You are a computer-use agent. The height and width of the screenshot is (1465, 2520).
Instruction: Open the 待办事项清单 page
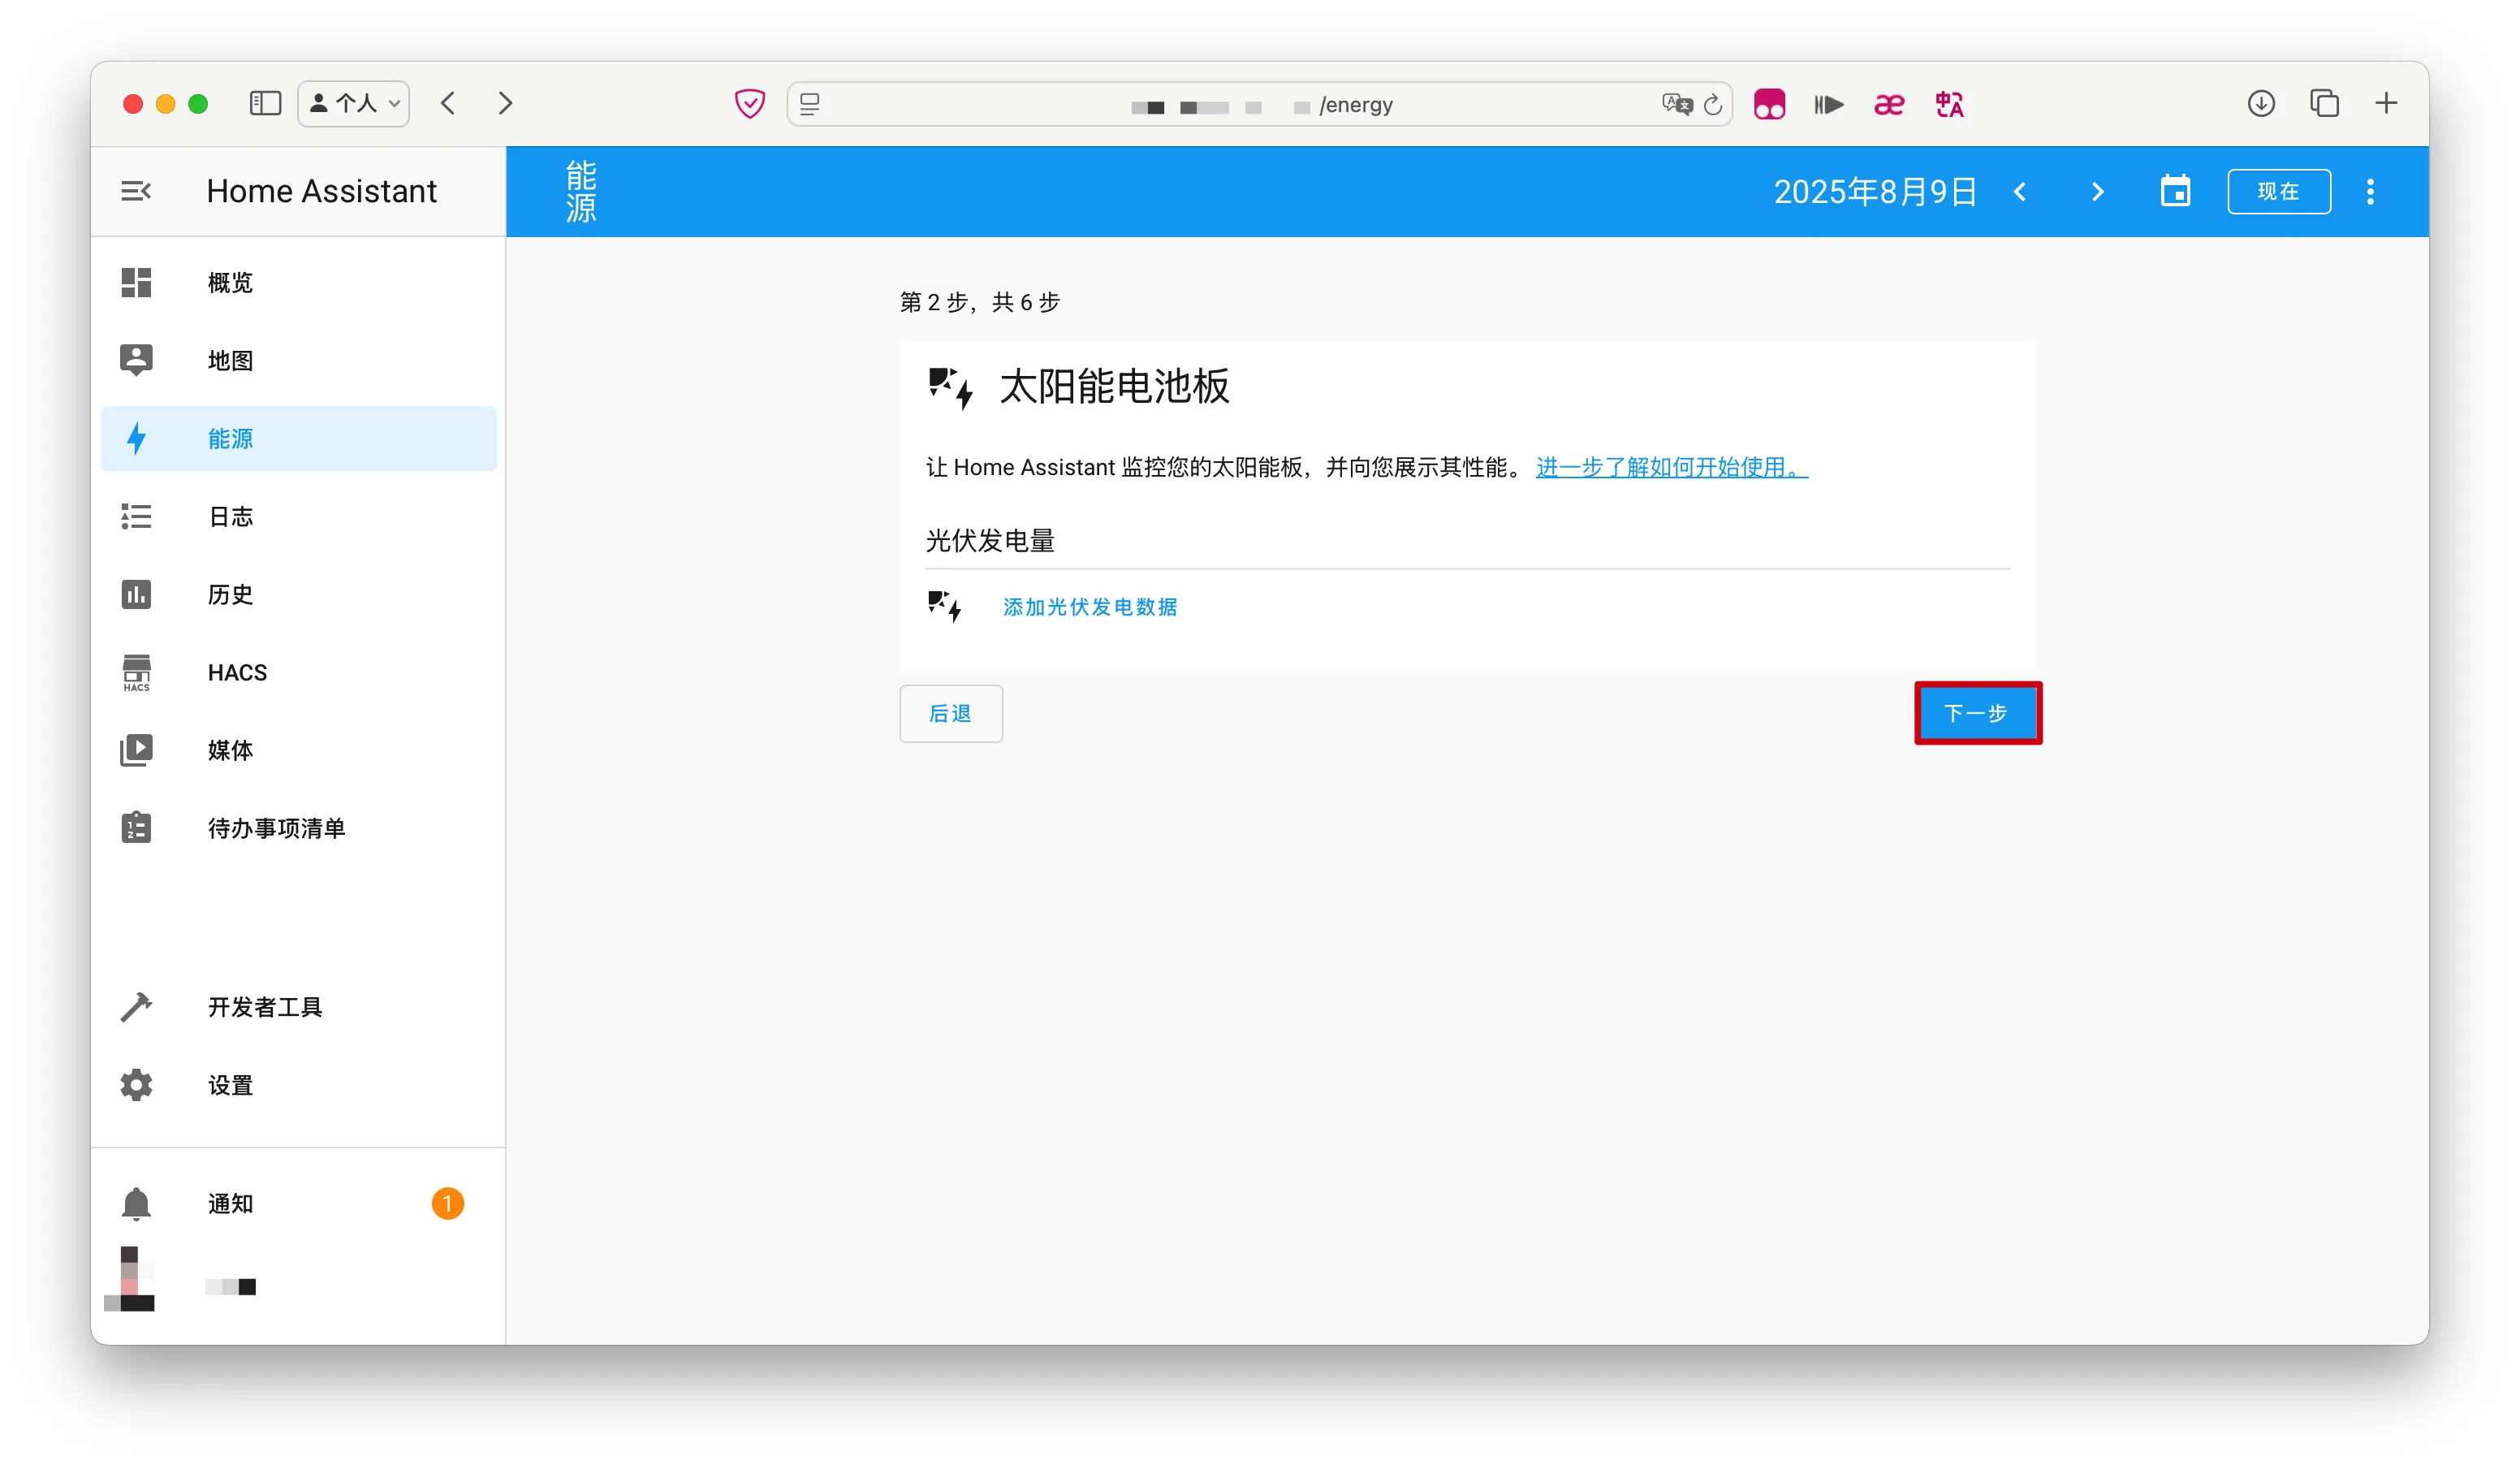[x=276, y=828]
